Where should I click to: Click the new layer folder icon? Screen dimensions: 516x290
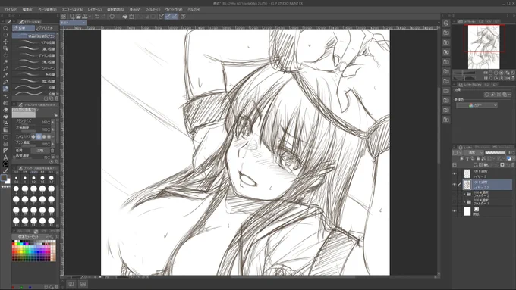[486, 165]
